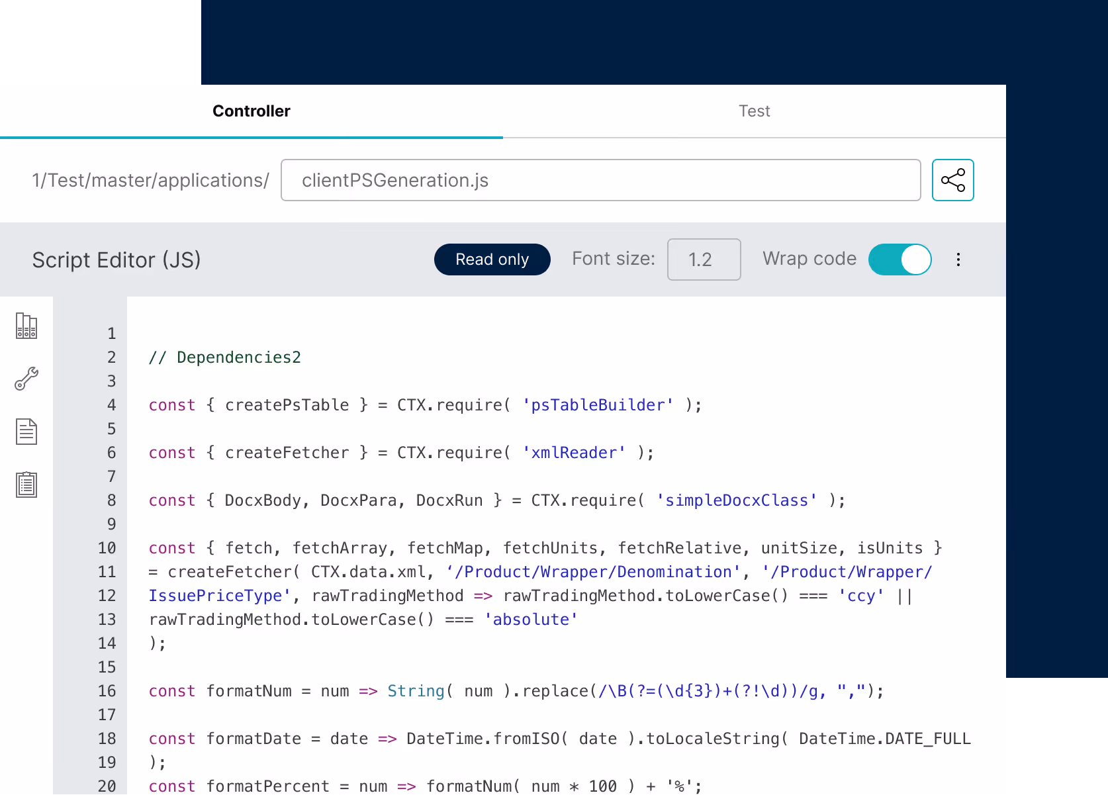Click the Read only toggle pill
Screen dimensions: 1108x797
click(x=492, y=259)
